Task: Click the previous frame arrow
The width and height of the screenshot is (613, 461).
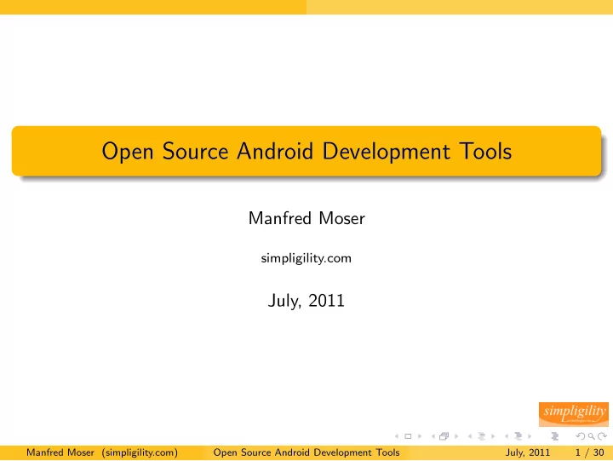Action: (433, 436)
